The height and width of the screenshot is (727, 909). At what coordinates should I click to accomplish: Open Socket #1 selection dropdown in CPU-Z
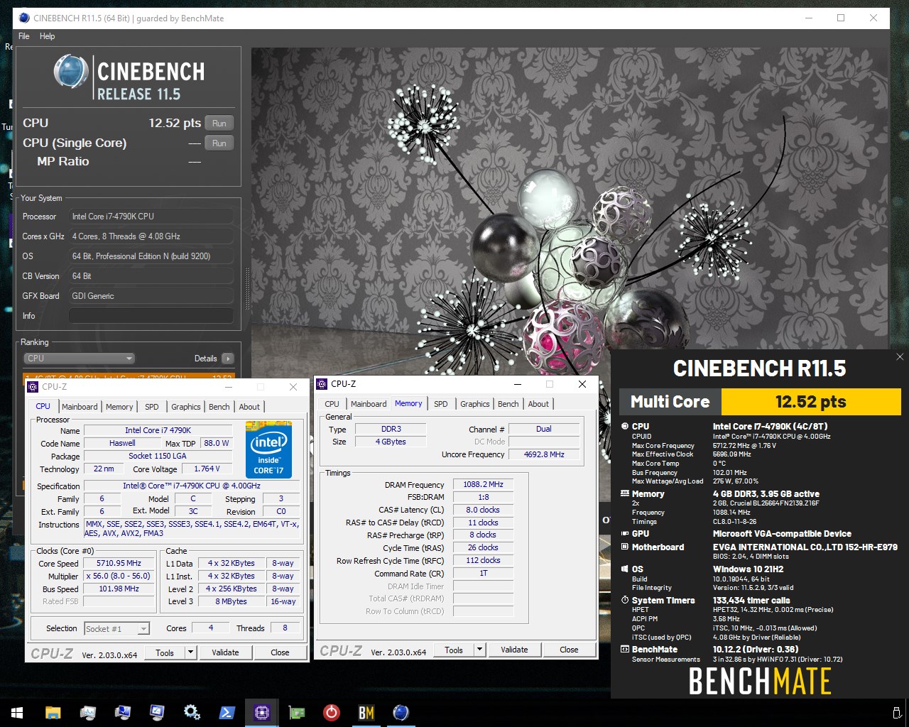(x=116, y=628)
